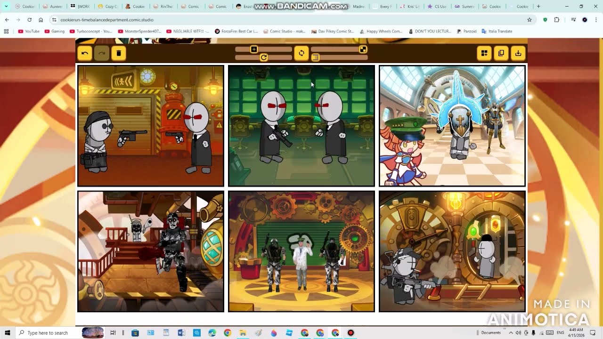
Task: Switch to the Summe tab
Action: pyautogui.click(x=464, y=7)
